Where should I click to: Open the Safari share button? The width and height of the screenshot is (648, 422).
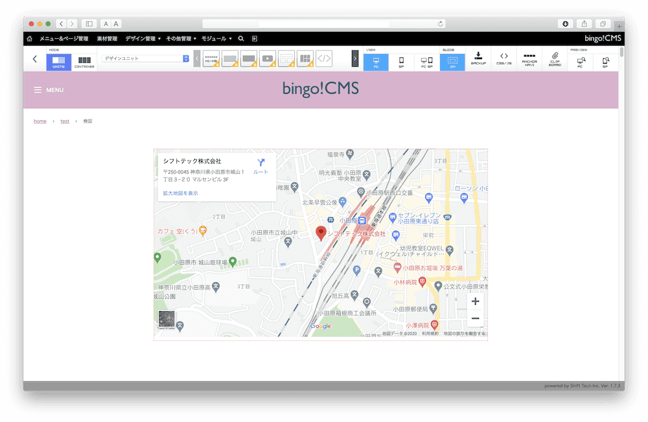pyautogui.click(x=584, y=24)
